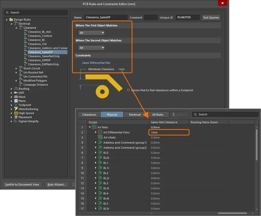Click the Plane category icon

[16, 101]
